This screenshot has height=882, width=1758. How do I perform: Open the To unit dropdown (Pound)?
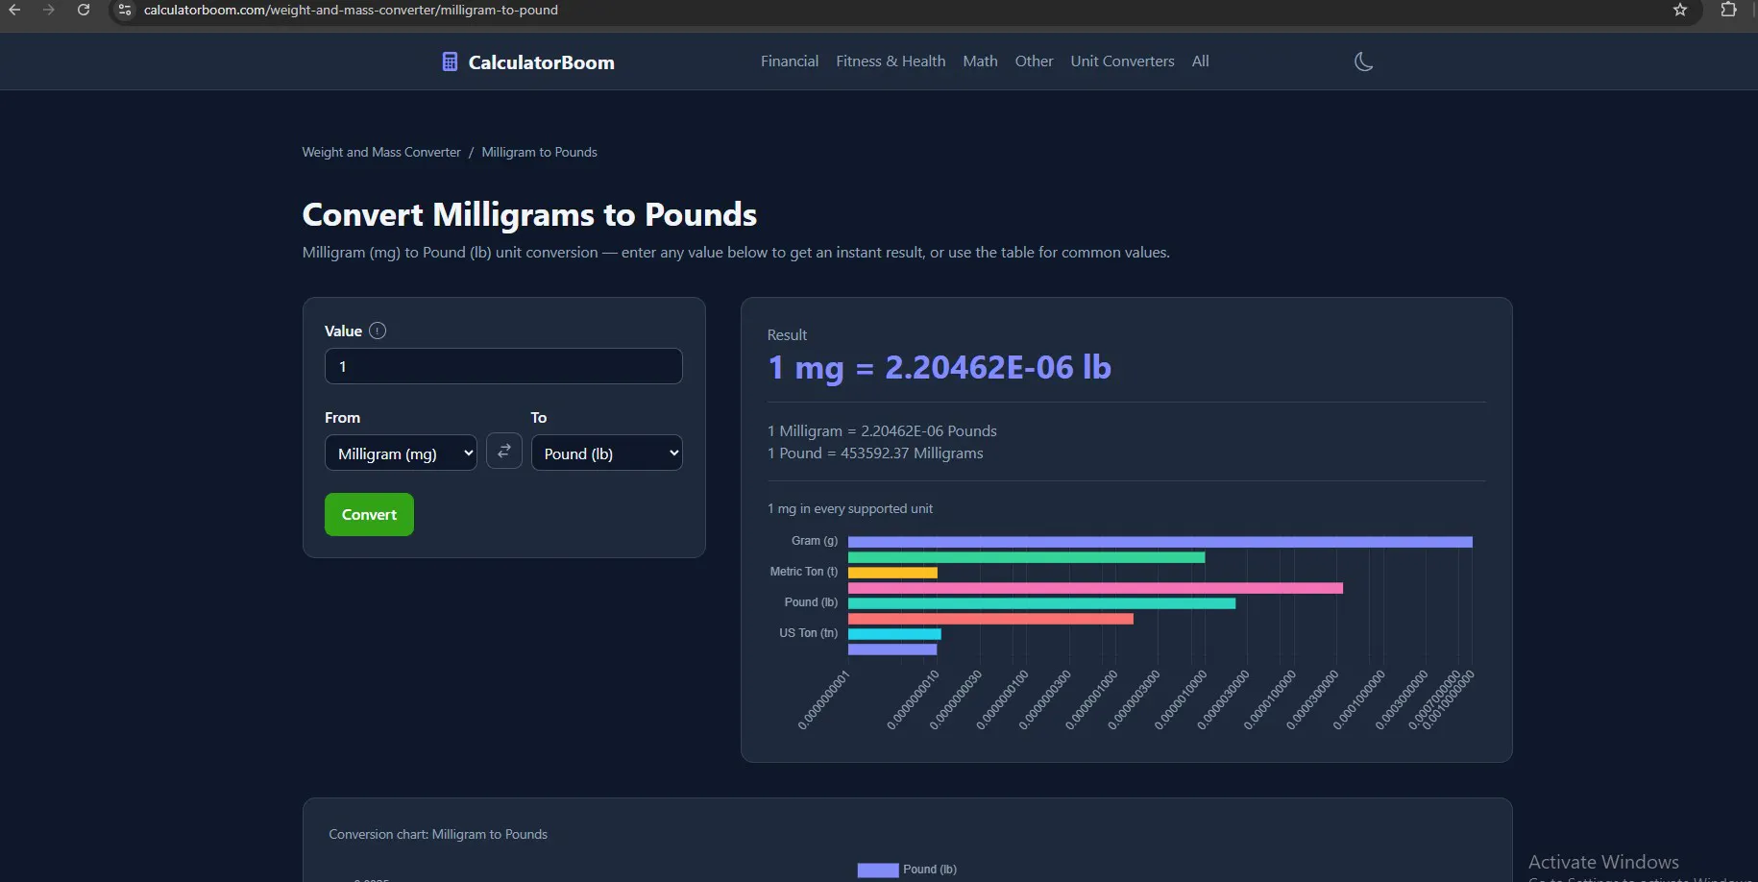[x=607, y=453]
